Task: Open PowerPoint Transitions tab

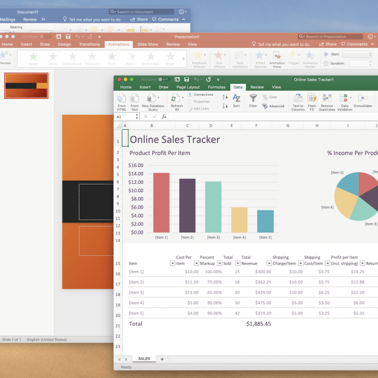Action: coord(89,44)
